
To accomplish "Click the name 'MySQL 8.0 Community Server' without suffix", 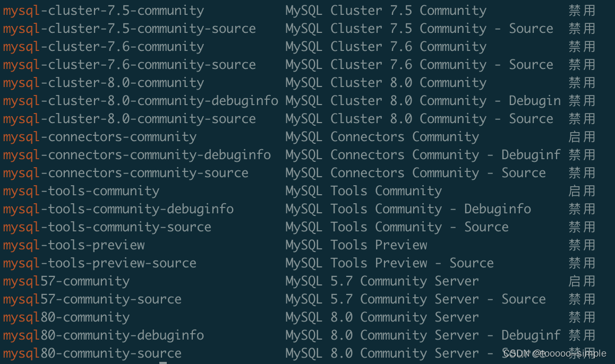I will pos(382,317).
